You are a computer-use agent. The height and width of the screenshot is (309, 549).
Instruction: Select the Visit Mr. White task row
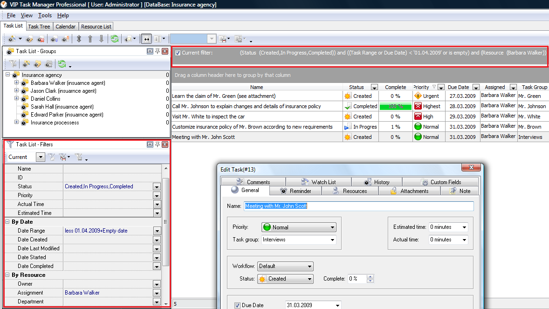click(360, 117)
